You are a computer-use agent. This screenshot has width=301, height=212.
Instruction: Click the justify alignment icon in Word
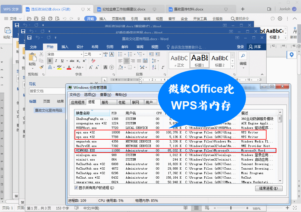click(139, 61)
